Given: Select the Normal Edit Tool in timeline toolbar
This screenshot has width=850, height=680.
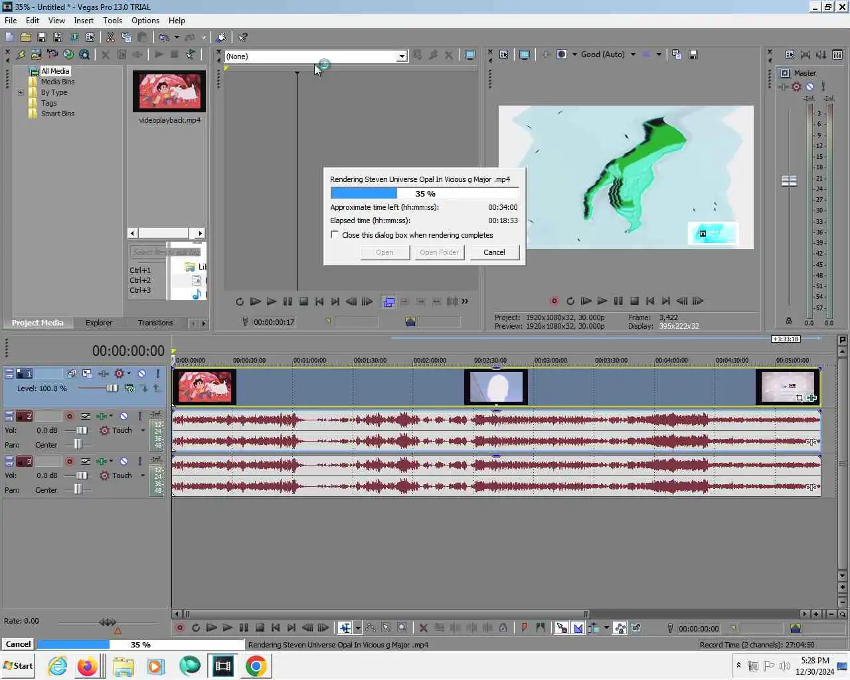Looking at the screenshot, I should [345, 628].
